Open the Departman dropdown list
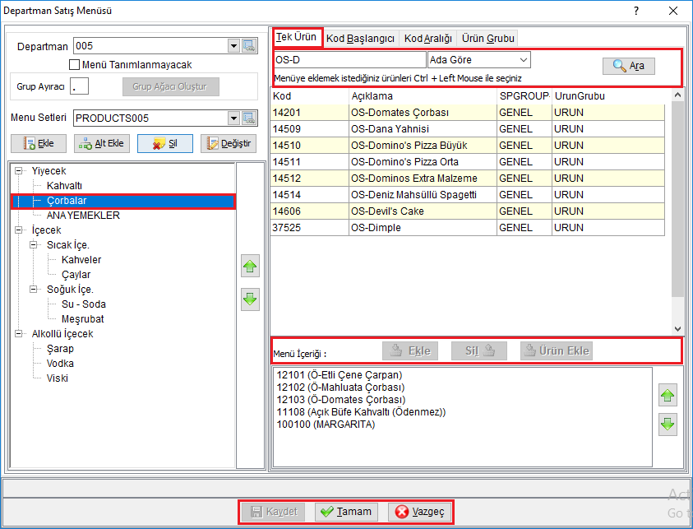The height and width of the screenshot is (529, 693). point(233,45)
